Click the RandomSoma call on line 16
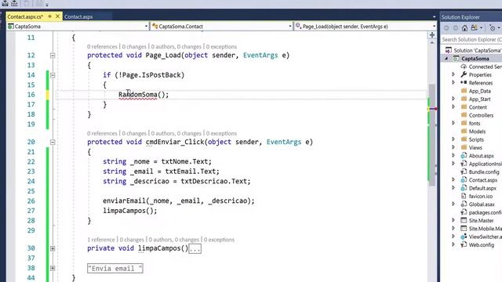Screen dimensions: 502x282 tap(138, 95)
